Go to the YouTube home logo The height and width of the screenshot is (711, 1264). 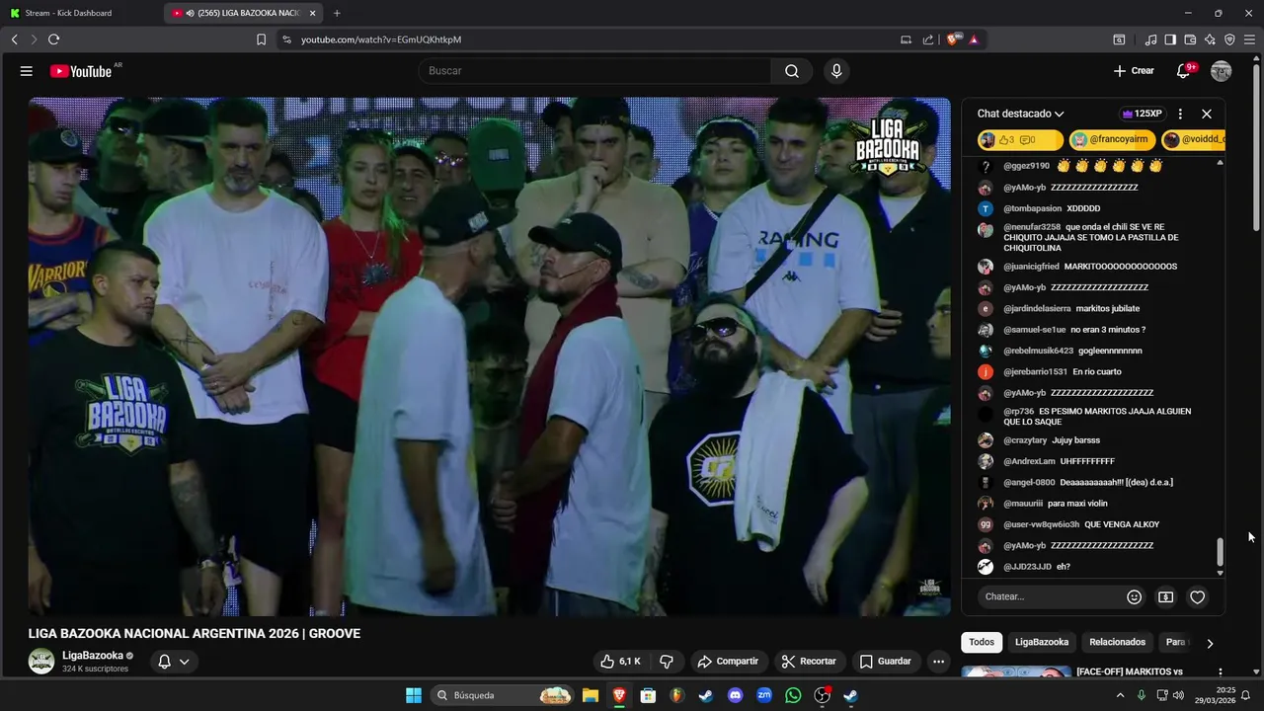pyautogui.click(x=81, y=71)
